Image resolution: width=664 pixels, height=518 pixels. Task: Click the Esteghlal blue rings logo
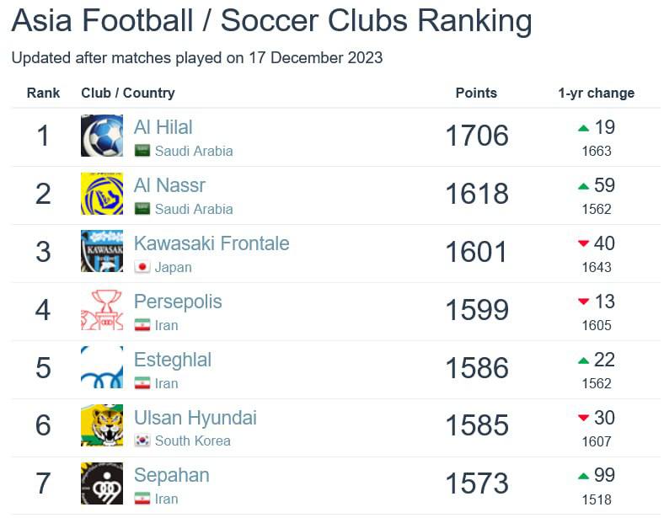102,367
